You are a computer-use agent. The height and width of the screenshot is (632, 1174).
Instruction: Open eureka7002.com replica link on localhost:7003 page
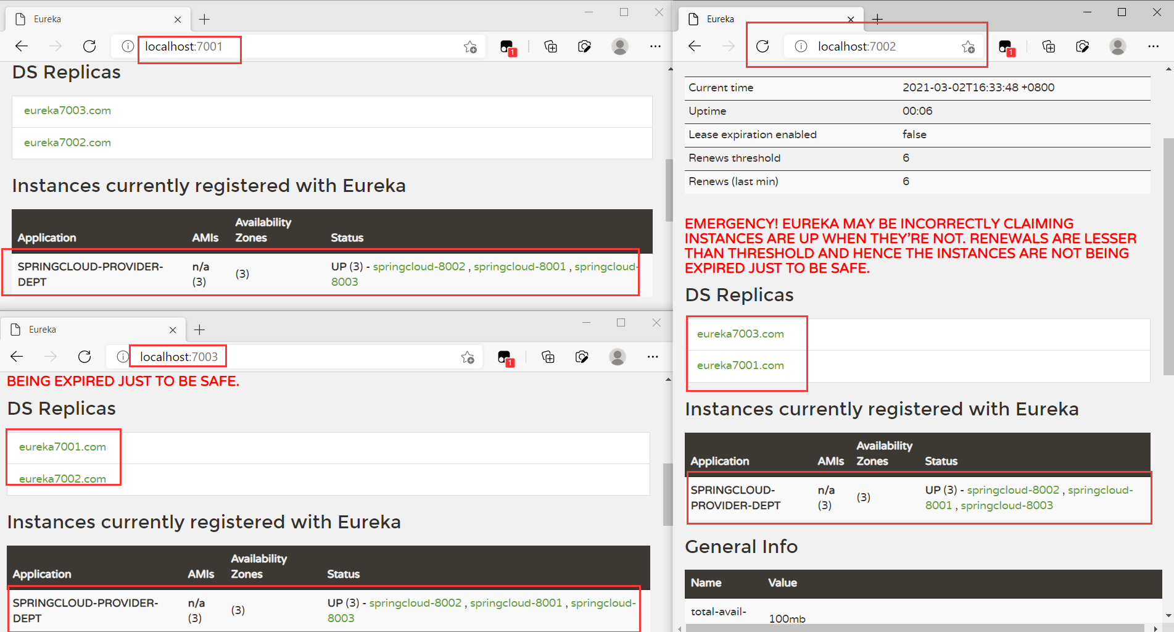tap(62, 479)
